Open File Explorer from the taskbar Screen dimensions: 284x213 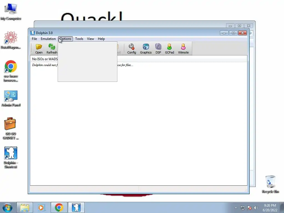click(25, 207)
